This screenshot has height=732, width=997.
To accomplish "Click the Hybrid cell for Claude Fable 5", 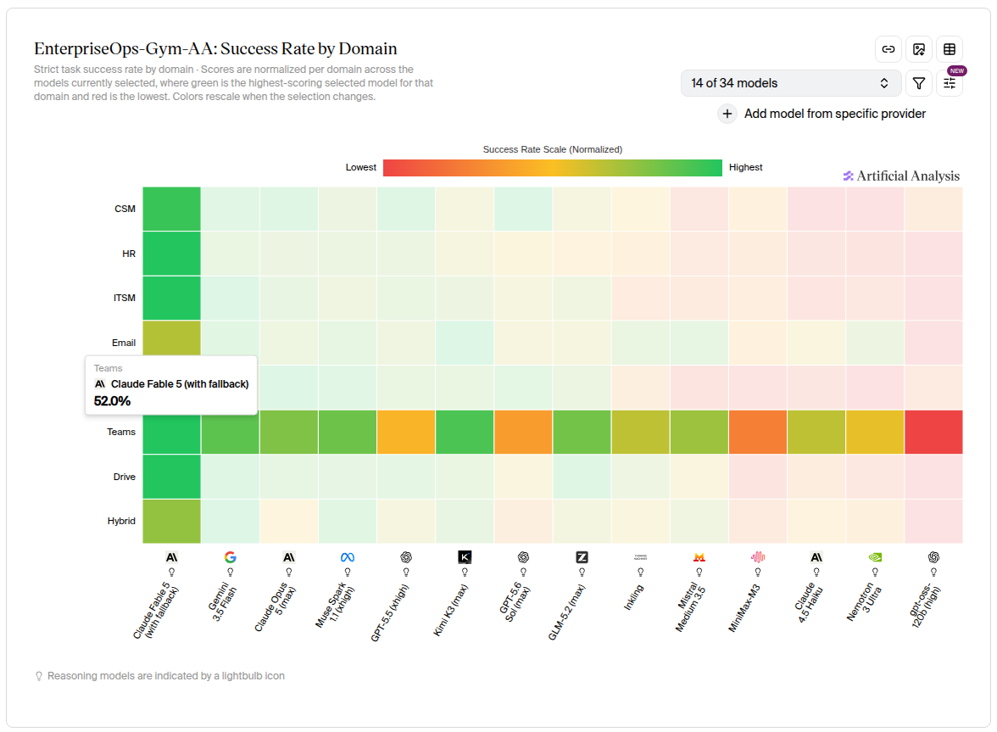I will (x=171, y=522).
